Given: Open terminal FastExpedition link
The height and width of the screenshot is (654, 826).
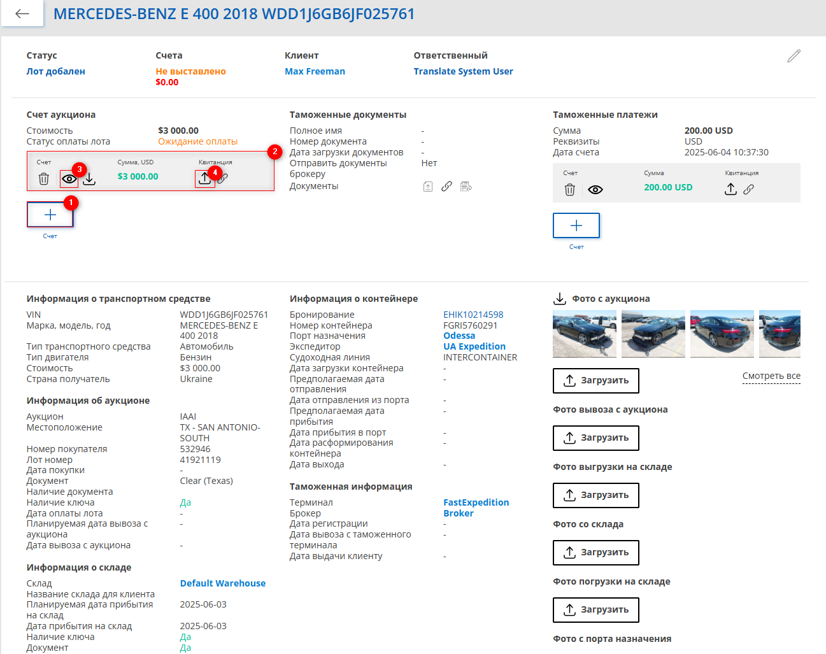Looking at the screenshot, I should (x=476, y=502).
